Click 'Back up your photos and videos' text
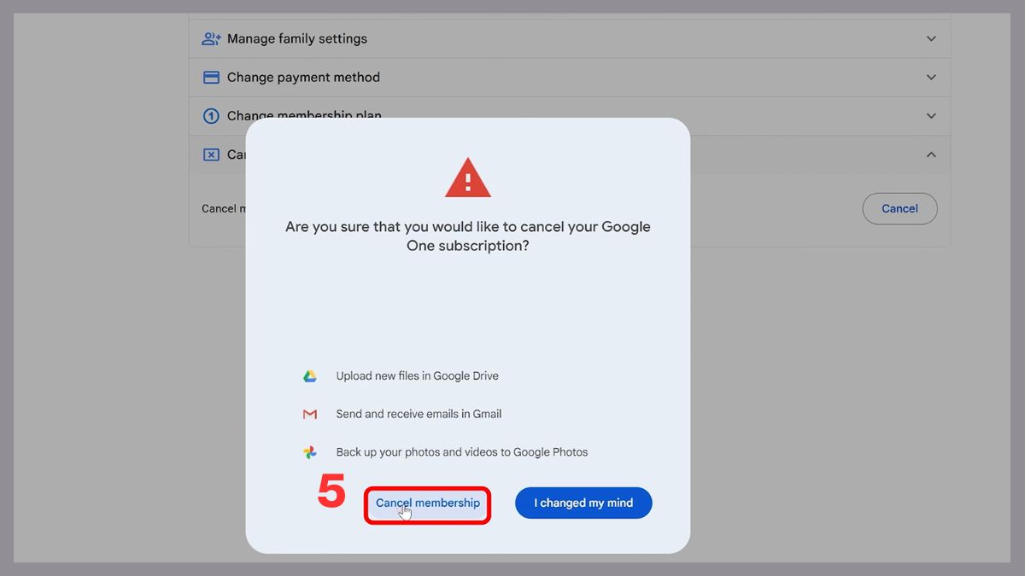 click(421, 452)
